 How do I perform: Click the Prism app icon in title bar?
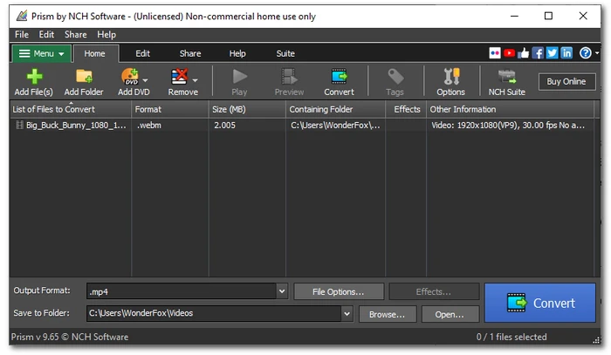coord(22,16)
